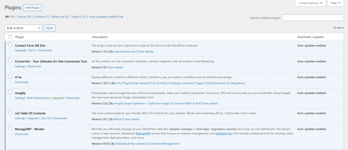This screenshot has height=150, width=348.
Task: Filter by Auto-updates Enabled plugins
Action: click(103, 17)
